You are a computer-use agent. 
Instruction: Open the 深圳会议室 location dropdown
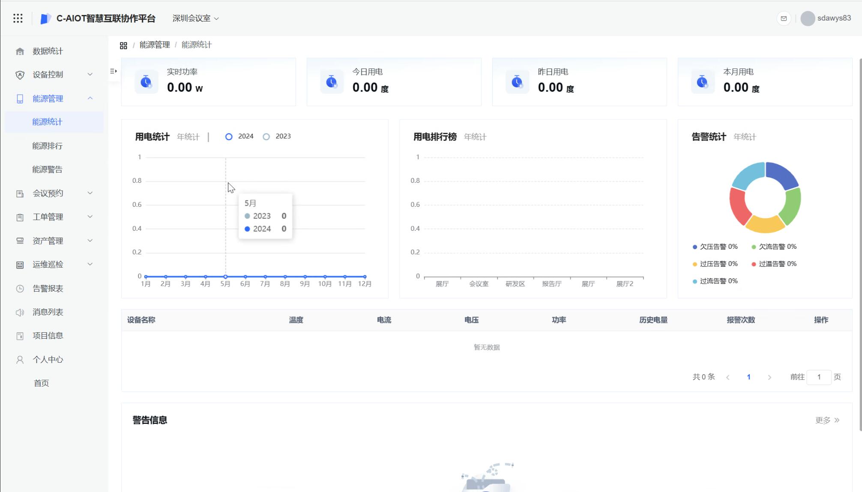tap(195, 18)
